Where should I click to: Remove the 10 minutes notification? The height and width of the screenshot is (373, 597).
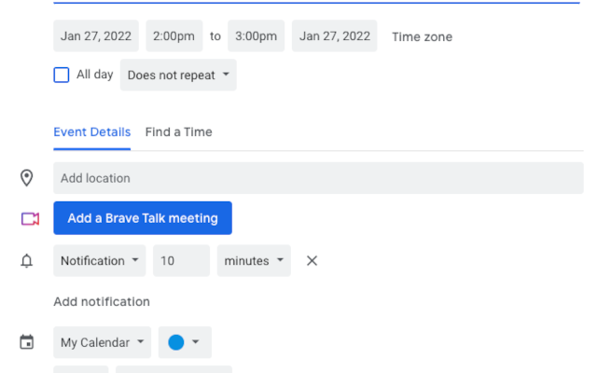[x=312, y=261]
